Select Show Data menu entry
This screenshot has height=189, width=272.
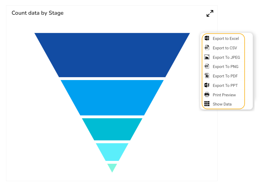[x=222, y=104]
